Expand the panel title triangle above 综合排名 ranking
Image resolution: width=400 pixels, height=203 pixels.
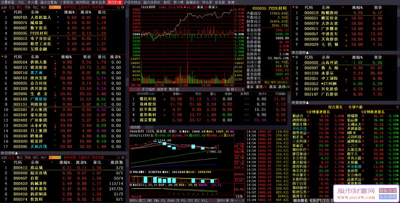307,102
